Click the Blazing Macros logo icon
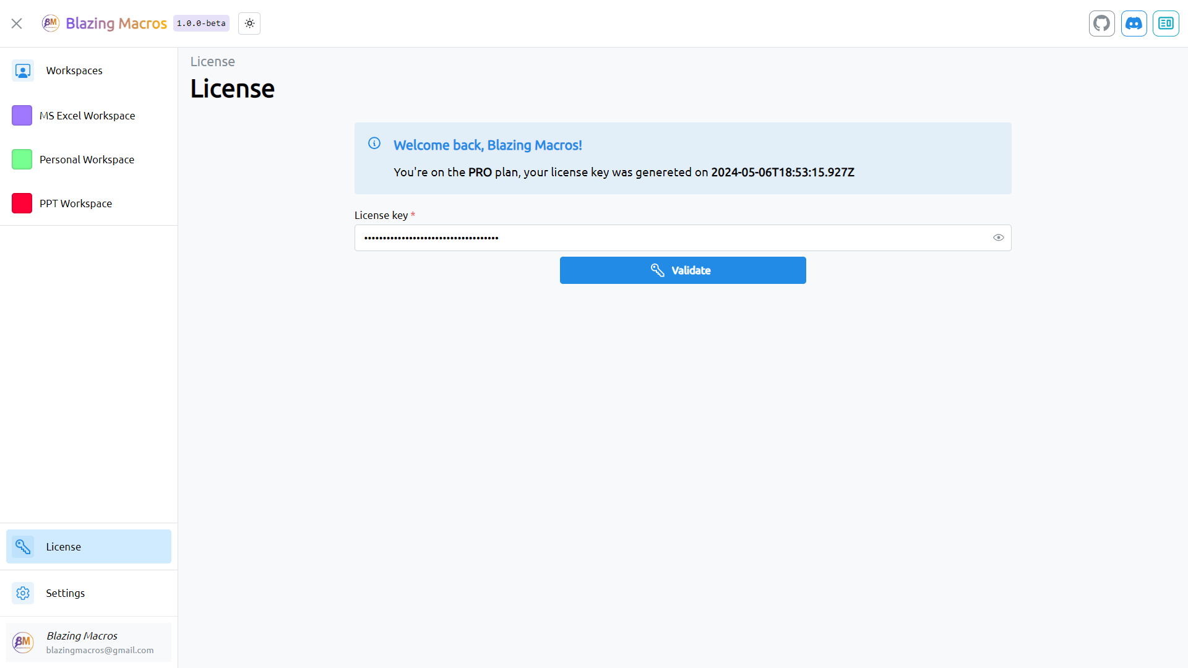The height and width of the screenshot is (668, 1188). click(51, 24)
